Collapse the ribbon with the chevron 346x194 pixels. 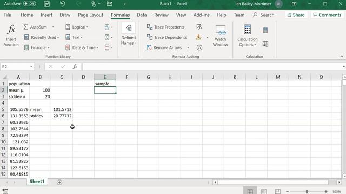pos(342,57)
